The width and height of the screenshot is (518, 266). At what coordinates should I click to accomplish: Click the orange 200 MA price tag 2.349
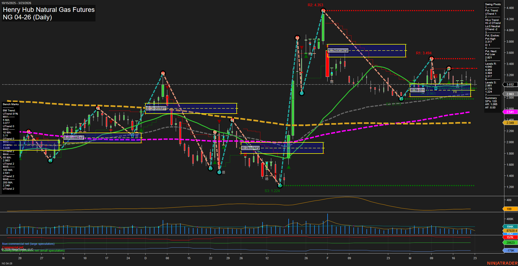(510, 123)
